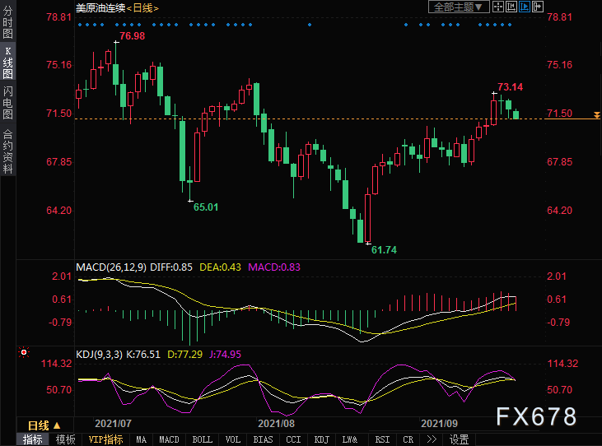Click the 2021/09 date axis label
The width and height of the screenshot is (602, 446).
point(439,424)
